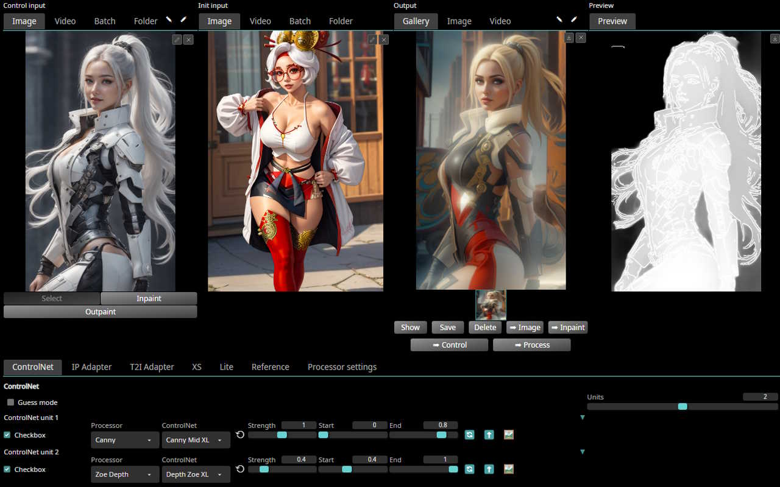Image resolution: width=780 pixels, height=487 pixels.
Task: Open the Processor settings tab
Action: point(342,367)
